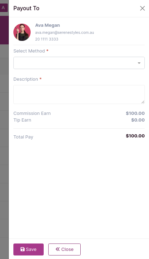Viewport: 149px width, 259px height.
Task: Click the phone number 20 1111 3333
Action: (x=47, y=39)
